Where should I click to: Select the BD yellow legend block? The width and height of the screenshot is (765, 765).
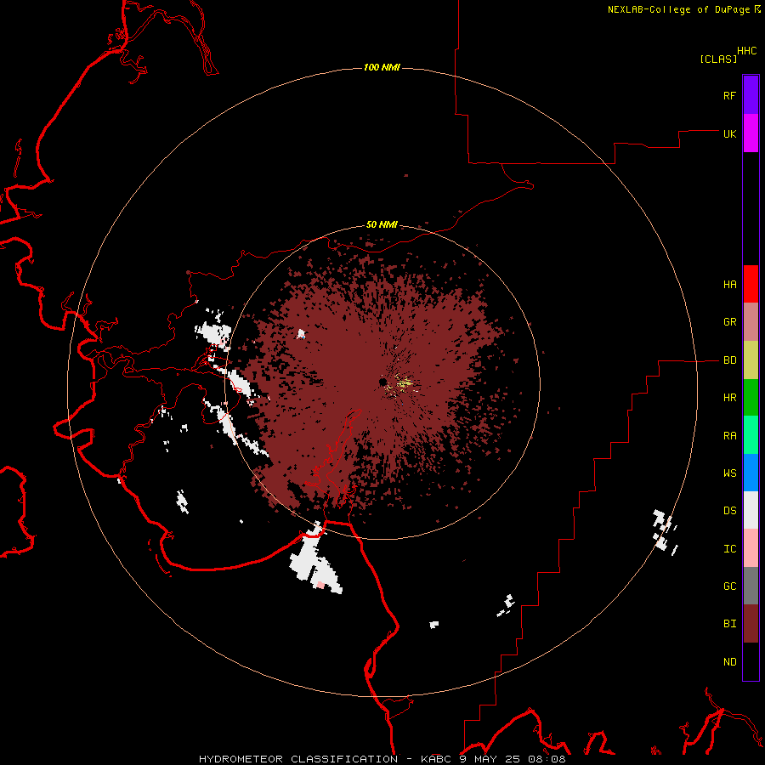[751, 360]
